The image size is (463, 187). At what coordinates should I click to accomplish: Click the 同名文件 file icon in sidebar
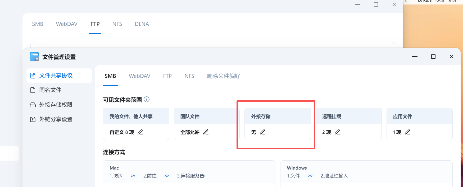pyautogui.click(x=33, y=90)
